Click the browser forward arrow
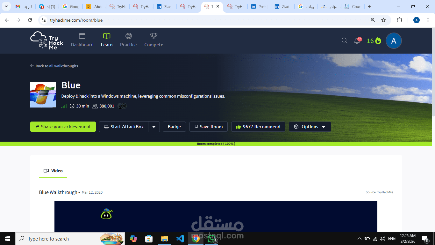 click(x=18, y=20)
